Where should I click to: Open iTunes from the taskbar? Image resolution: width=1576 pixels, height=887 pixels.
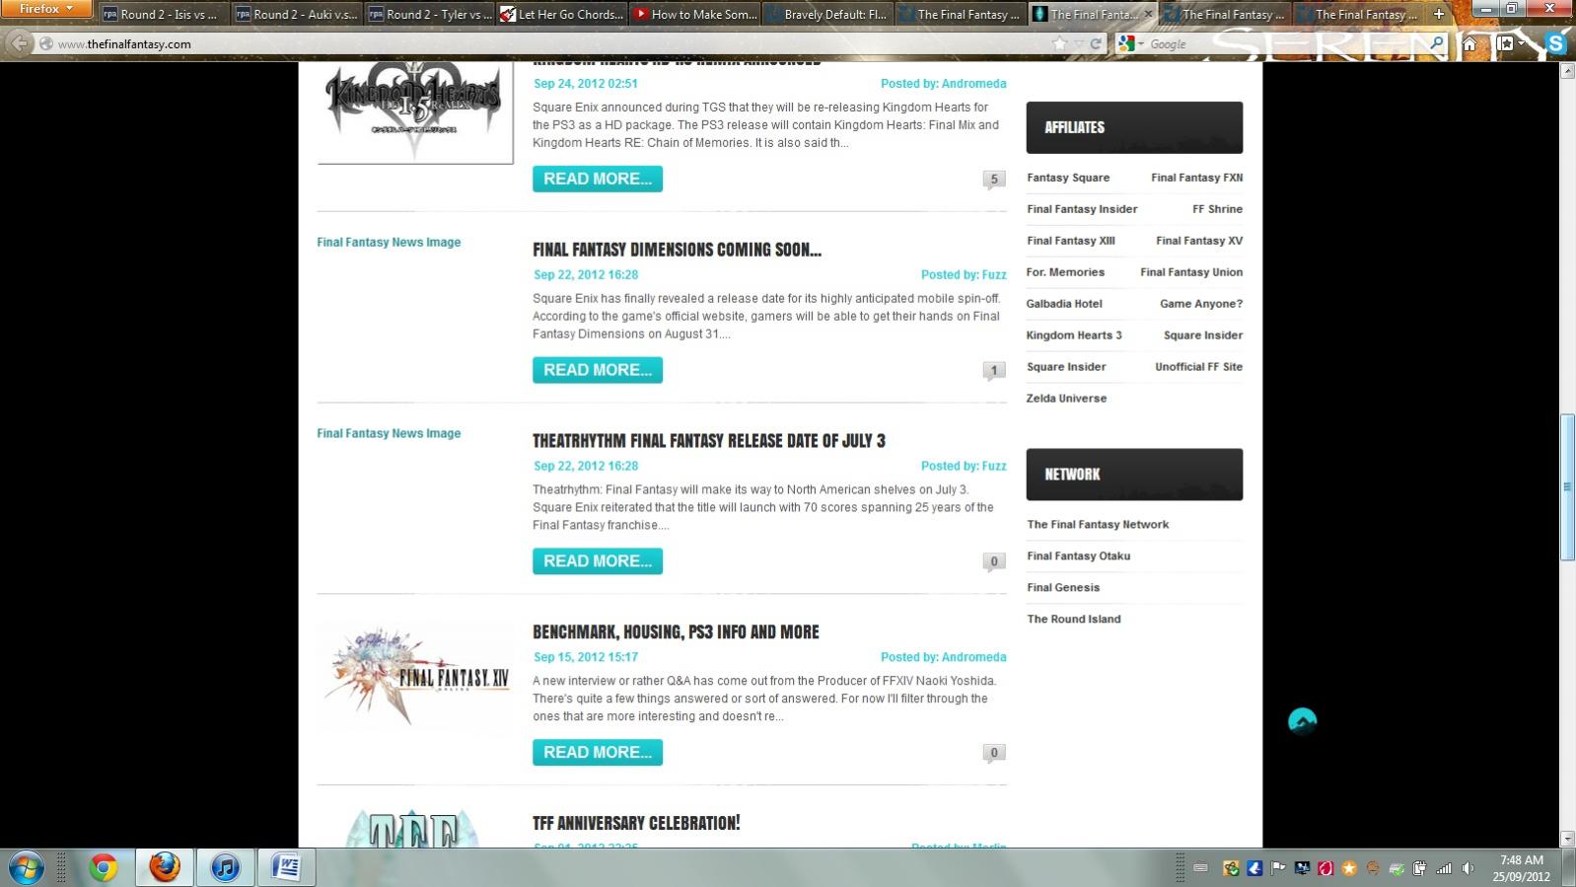[226, 867]
